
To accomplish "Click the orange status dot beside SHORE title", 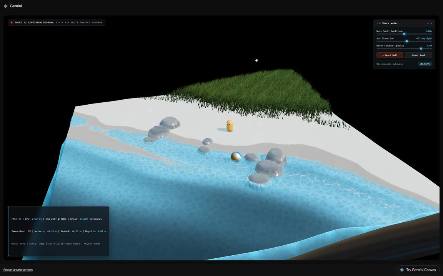I will (12, 23).
